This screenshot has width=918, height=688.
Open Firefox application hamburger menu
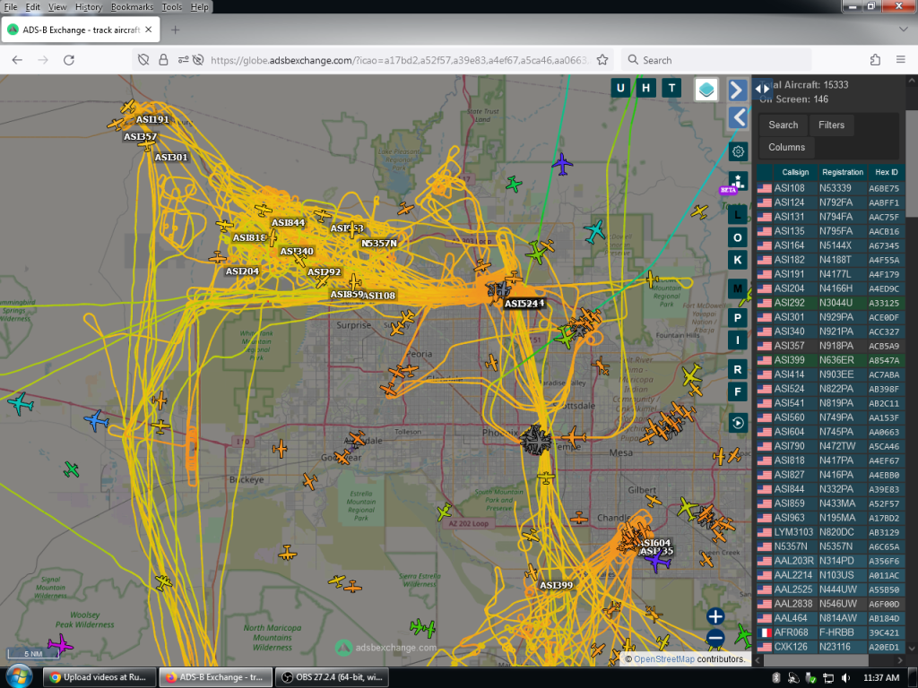tap(900, 60)
